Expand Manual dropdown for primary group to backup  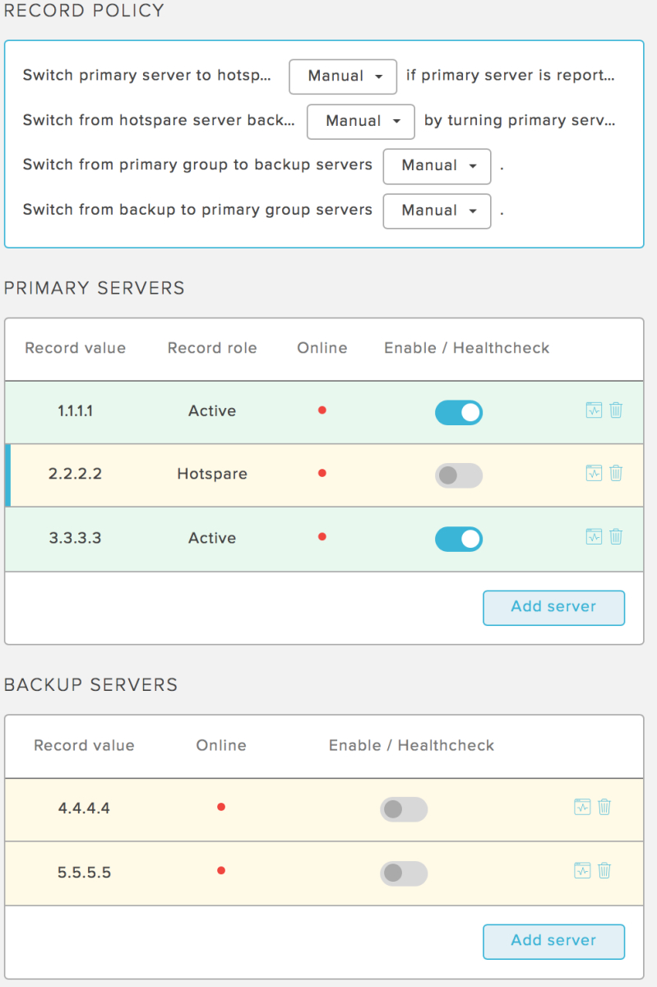pyautogui.click(x=437, y=166)
